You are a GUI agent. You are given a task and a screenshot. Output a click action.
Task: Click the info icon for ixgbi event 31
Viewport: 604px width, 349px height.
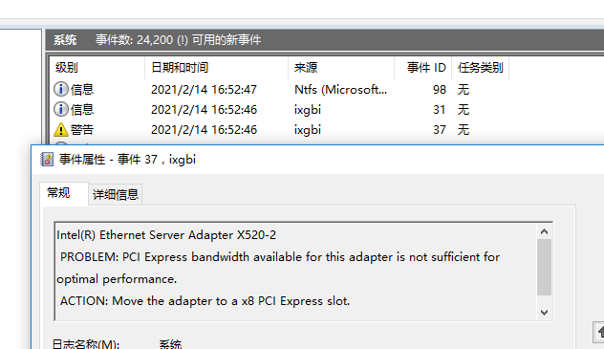pos(60,109)
